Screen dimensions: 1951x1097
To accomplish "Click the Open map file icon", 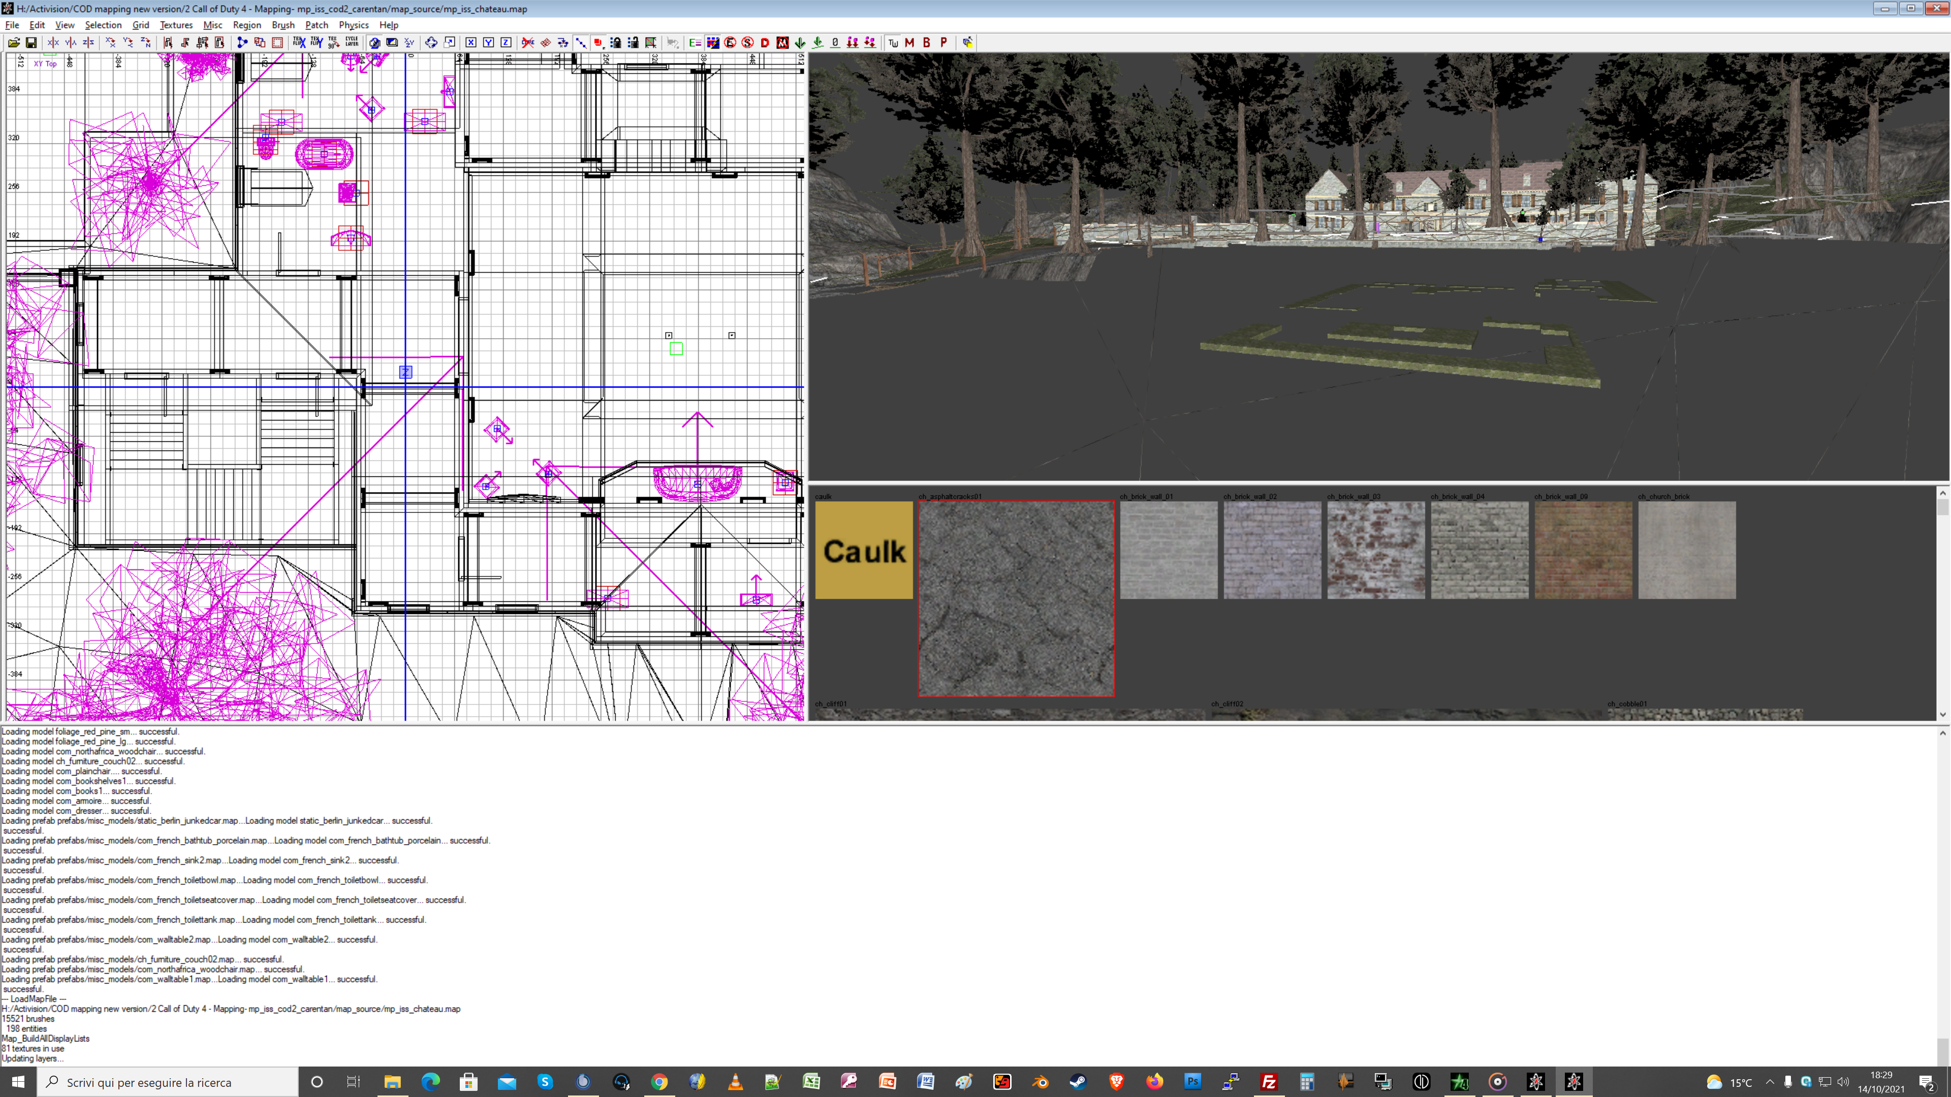I will coord(14,42).
